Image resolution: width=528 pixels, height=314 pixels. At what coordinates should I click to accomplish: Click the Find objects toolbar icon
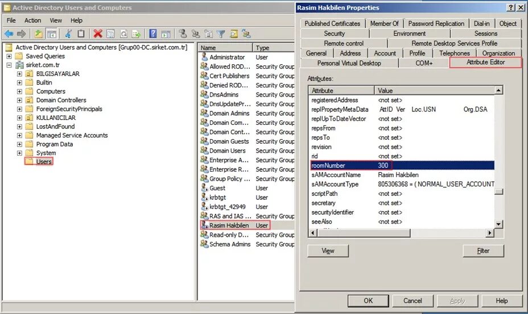[234, 34]
